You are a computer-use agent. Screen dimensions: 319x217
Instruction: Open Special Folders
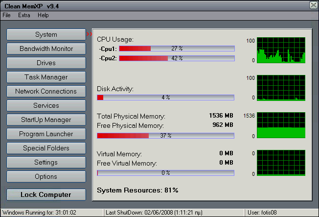[46, 148]
